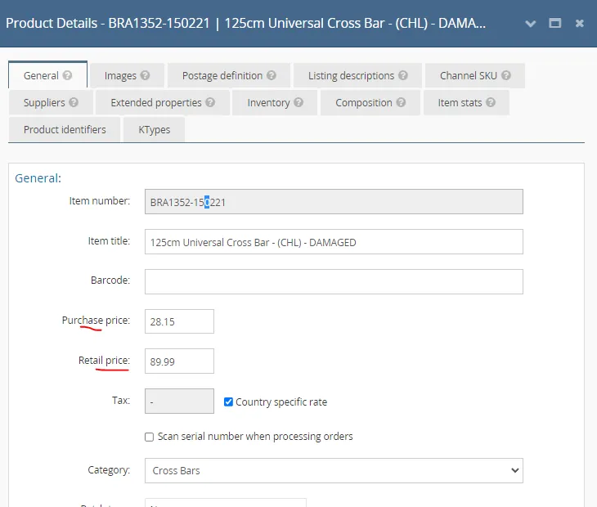Maximize the Product Details window
Viewport: 597px width, 507px height.
[554, 23]
